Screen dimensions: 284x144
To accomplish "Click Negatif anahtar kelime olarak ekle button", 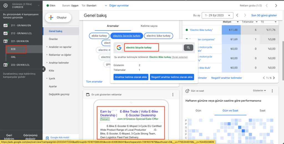I will (x=172, y=77).
